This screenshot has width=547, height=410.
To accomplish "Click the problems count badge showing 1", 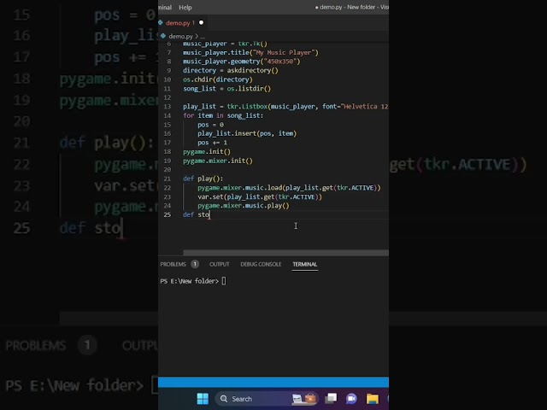I will point(195,264).
